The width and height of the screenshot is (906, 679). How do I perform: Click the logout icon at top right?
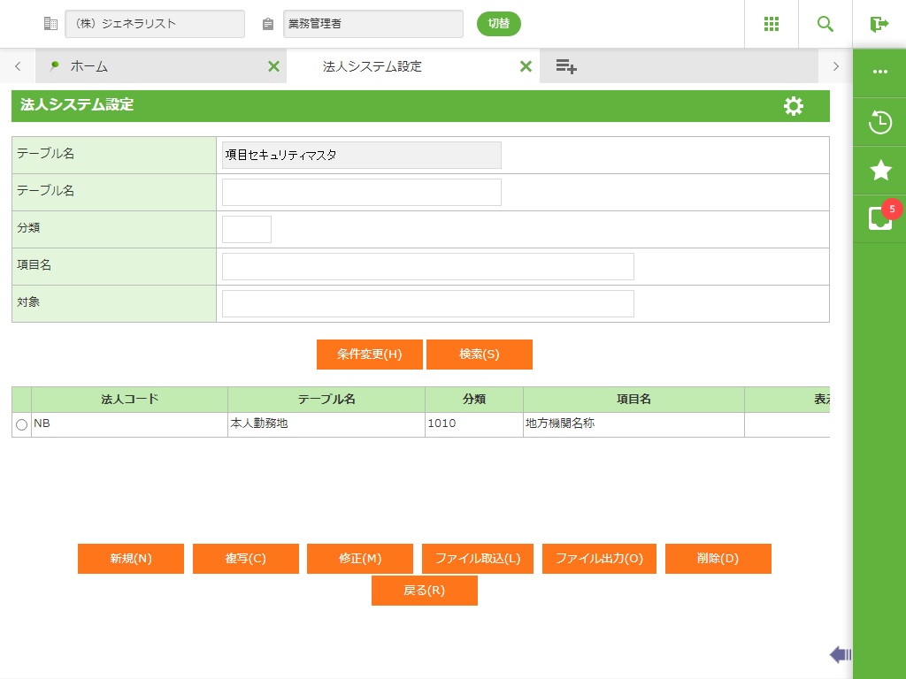[x=879, y=24]
